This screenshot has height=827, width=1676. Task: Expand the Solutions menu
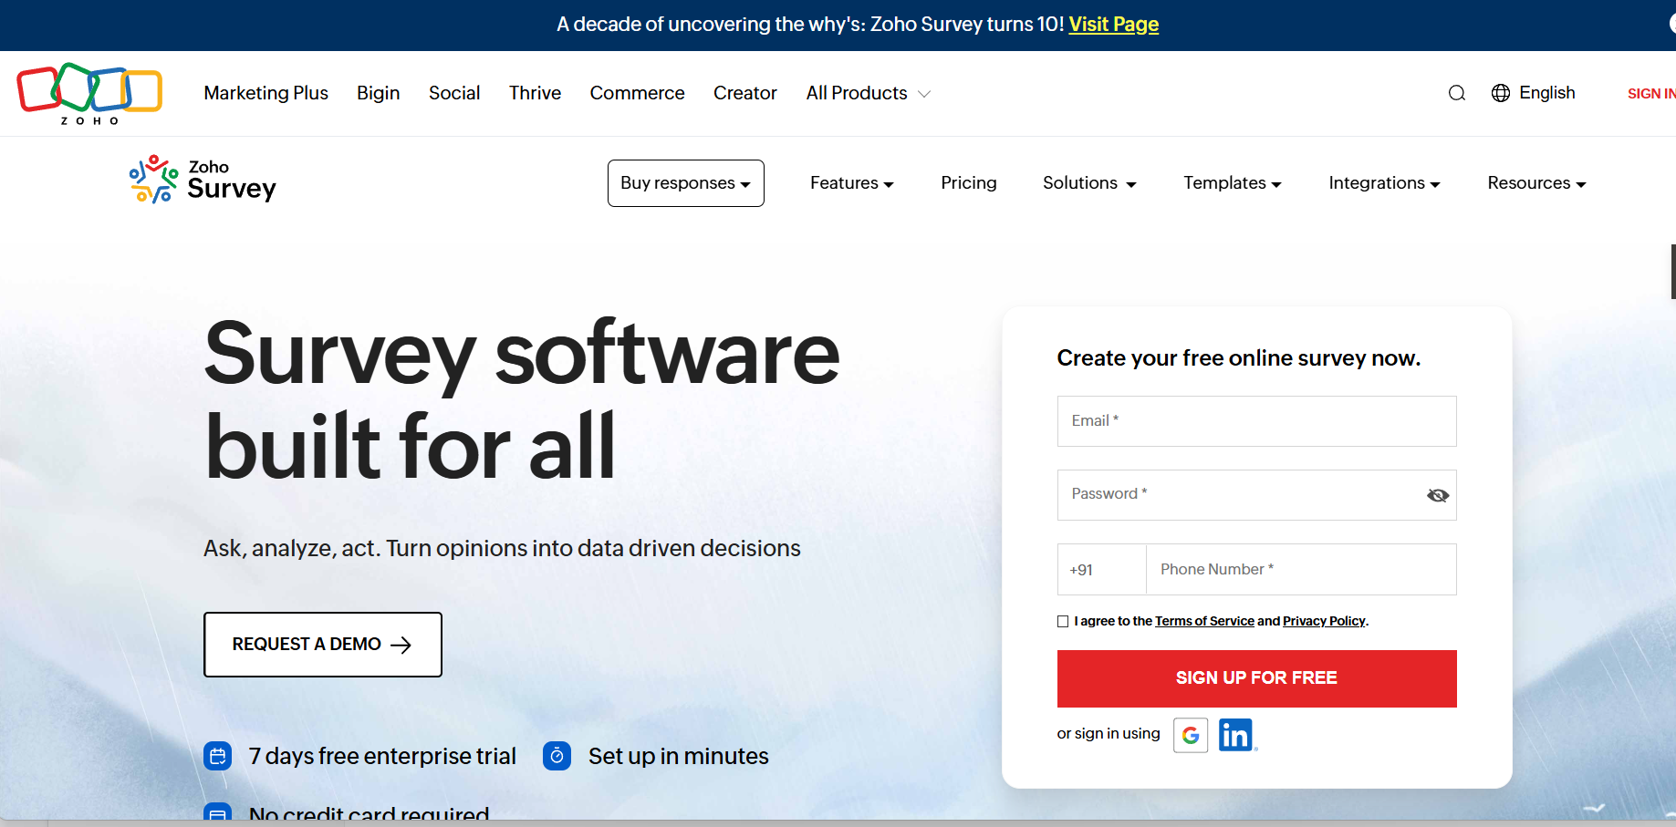click(1089, 183)
